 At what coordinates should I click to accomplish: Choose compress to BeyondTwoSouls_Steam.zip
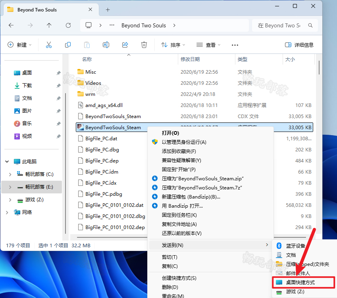coord(211,178)
